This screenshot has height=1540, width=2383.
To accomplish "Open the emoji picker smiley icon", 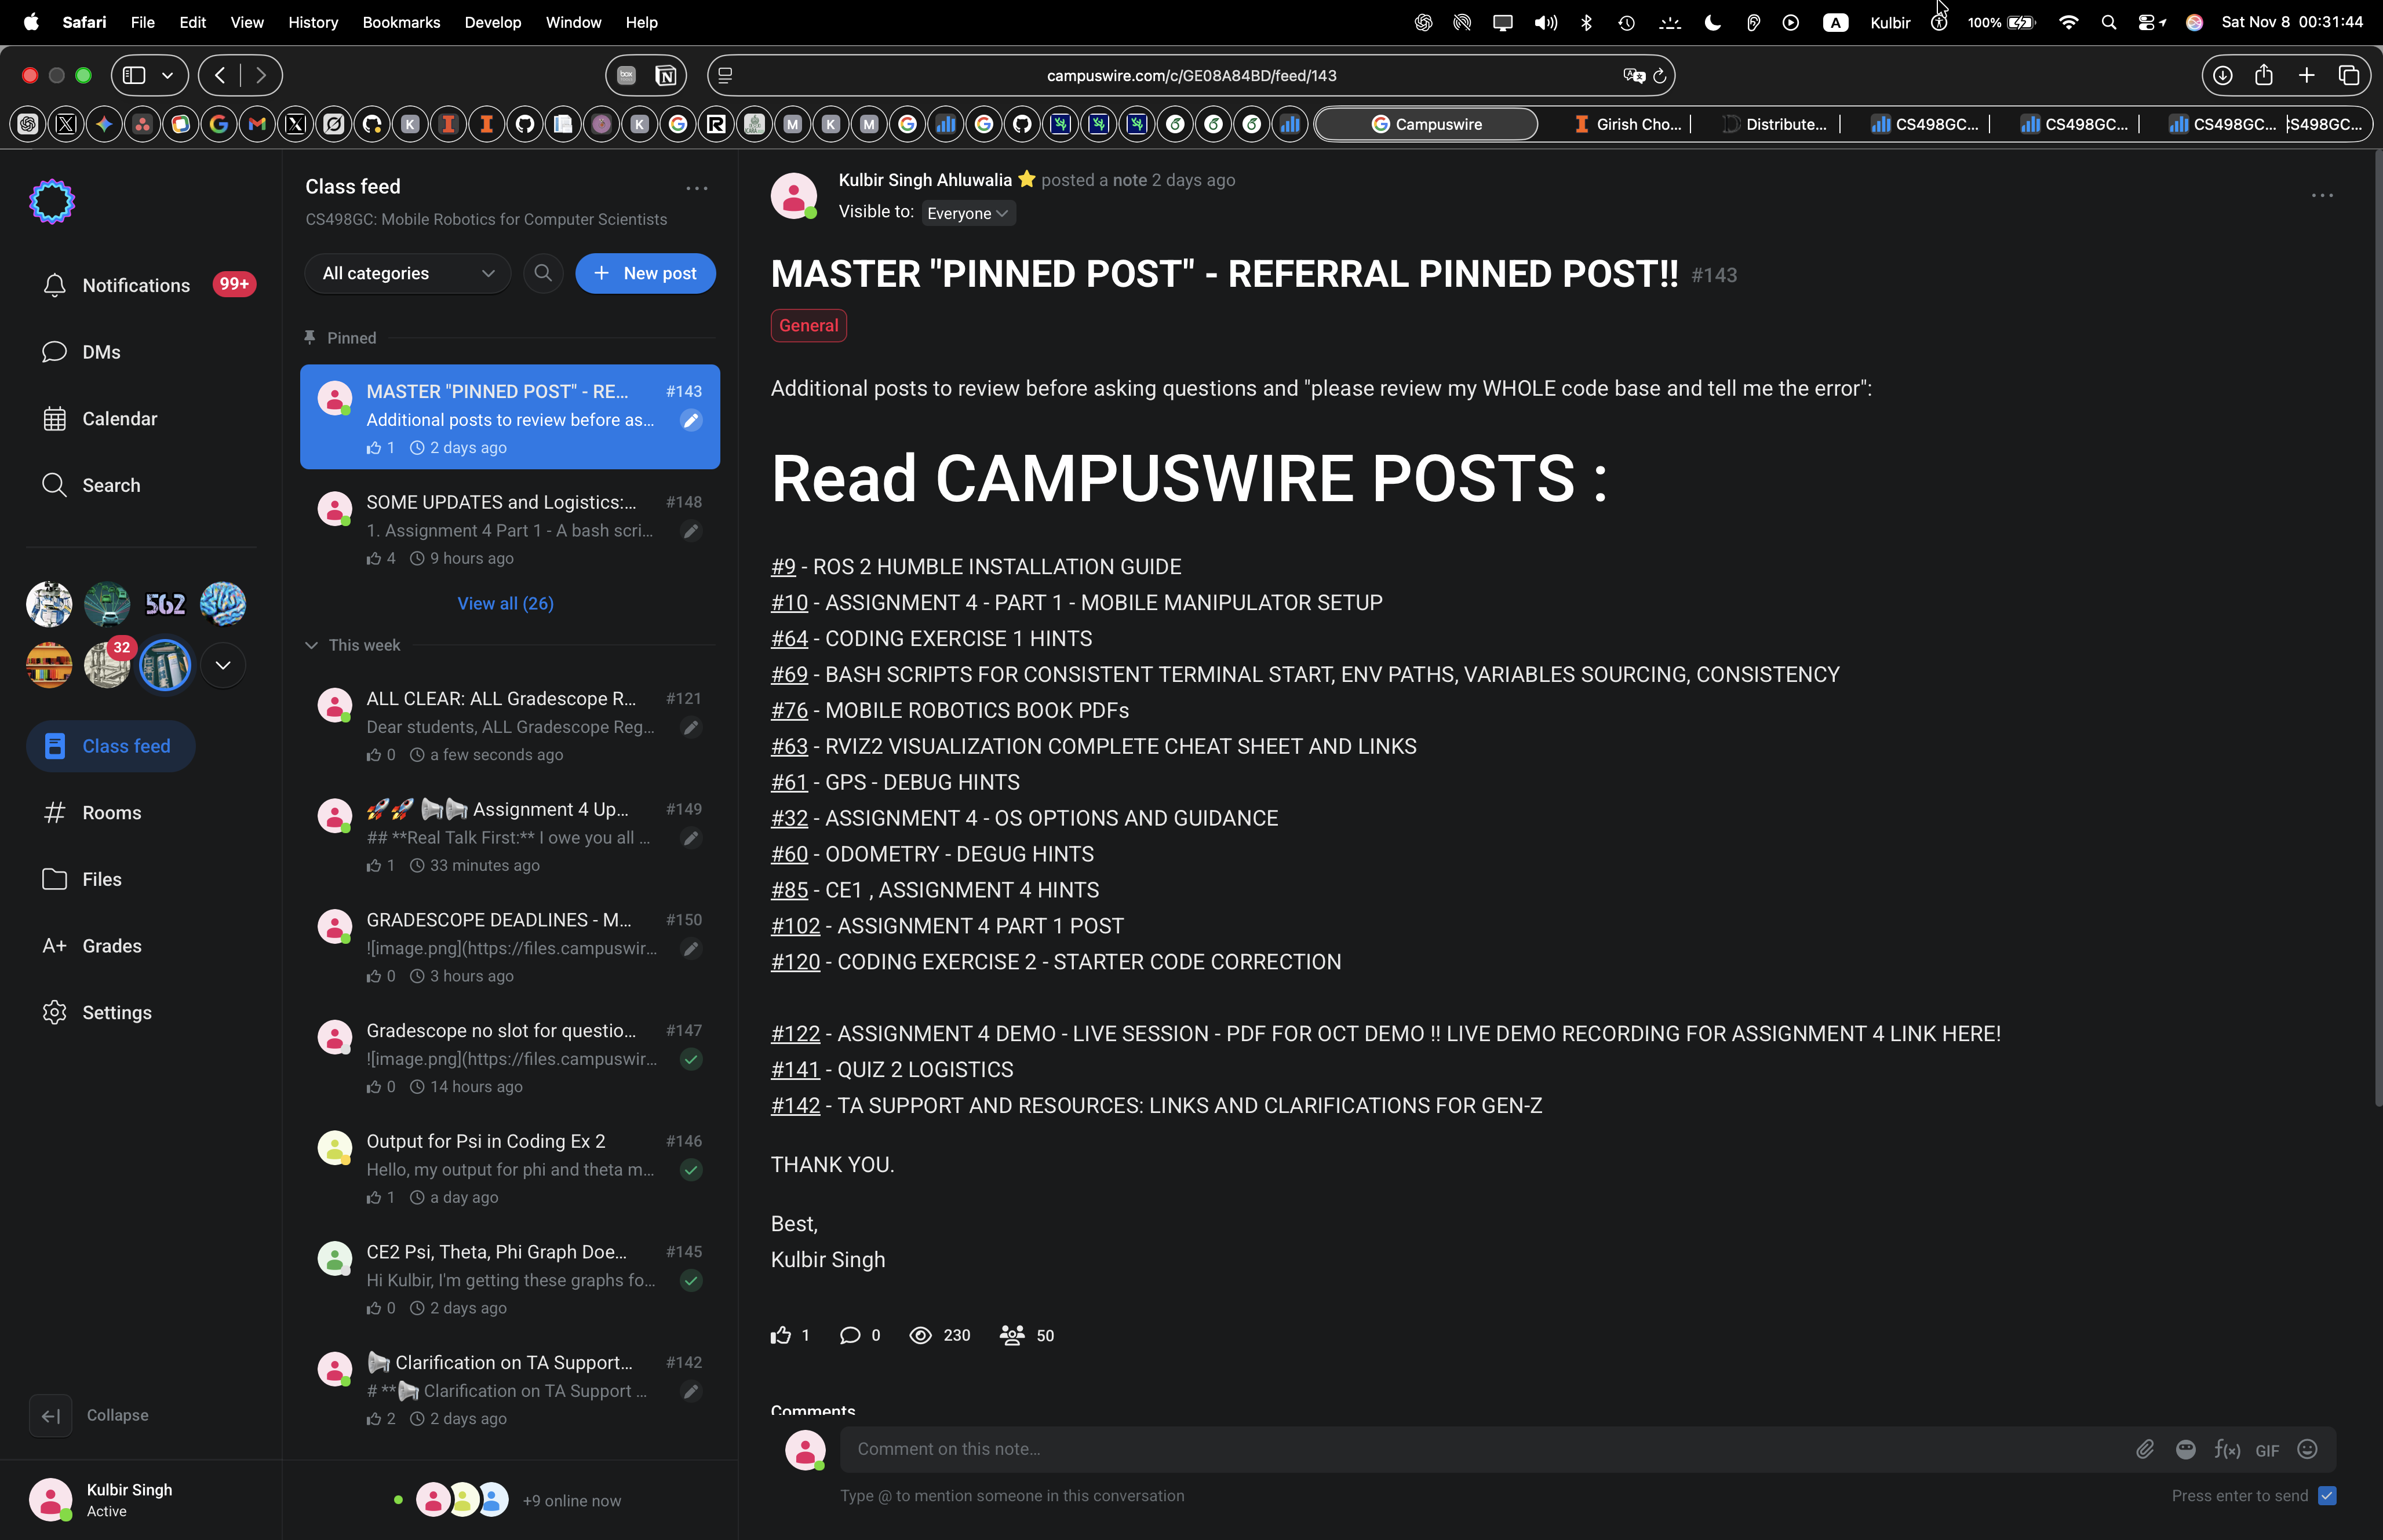I will pyautogui.click(x=2308, y=1449).
